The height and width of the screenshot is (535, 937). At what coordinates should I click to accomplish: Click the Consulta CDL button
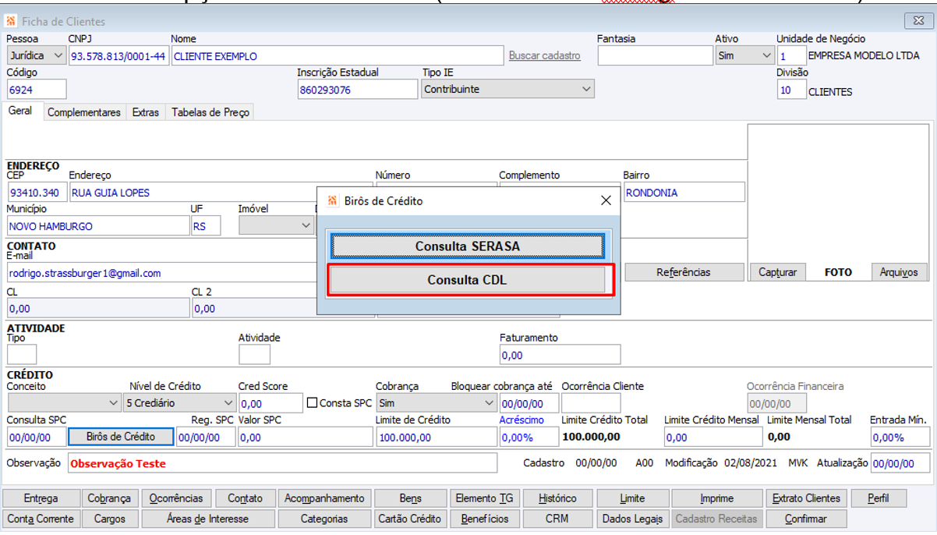click(468, 280)
